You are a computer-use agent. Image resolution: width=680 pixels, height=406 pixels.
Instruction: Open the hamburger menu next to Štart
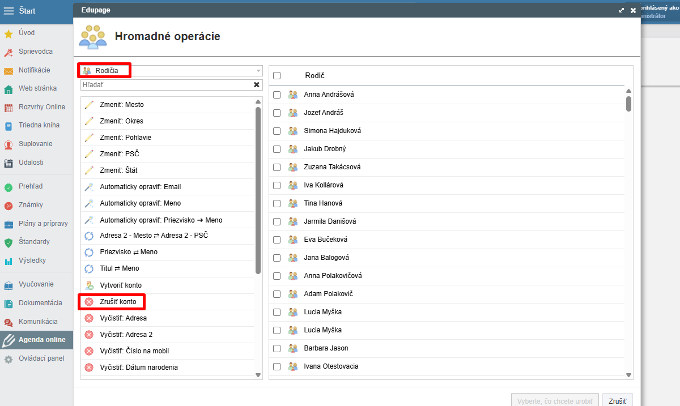[x=8, y=11]
